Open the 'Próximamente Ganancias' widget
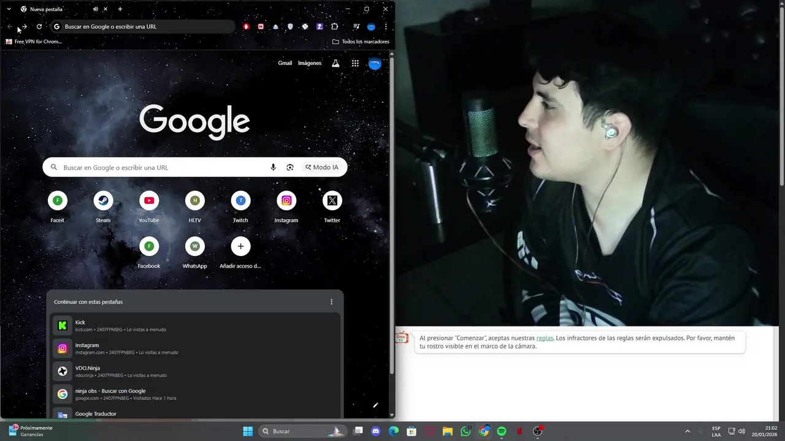This screenshot has width=785, height=441. tap(31, 431)
